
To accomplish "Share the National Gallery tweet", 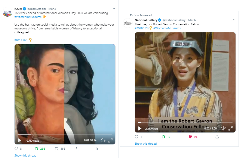I will tap(217, 137).
